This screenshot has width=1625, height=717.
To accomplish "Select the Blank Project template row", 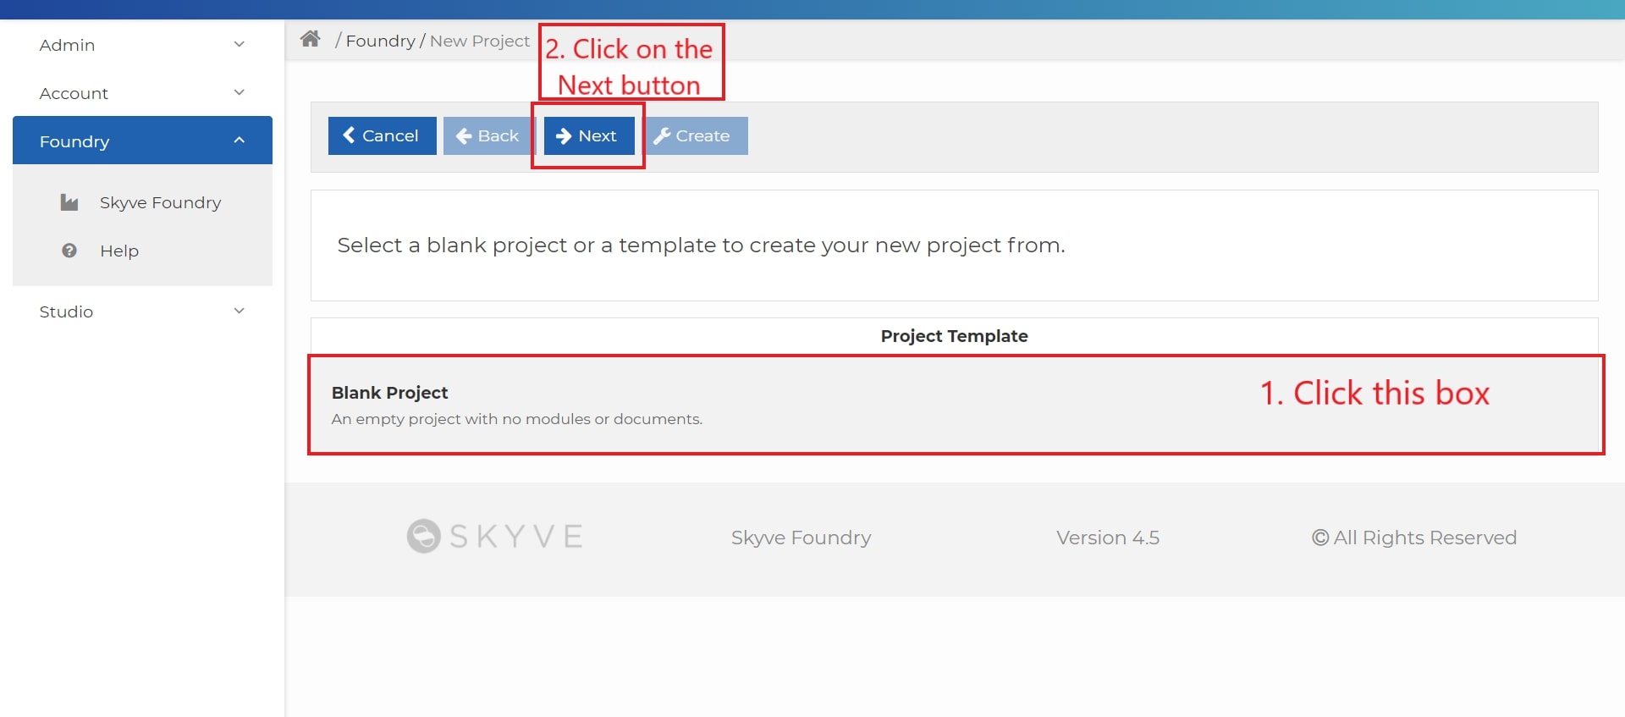I will click(x=955, y=405).
